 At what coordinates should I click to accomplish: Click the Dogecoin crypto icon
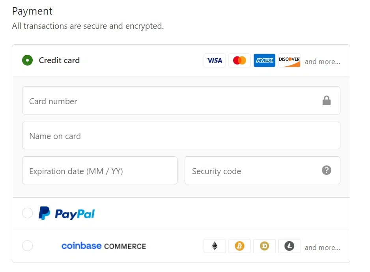(264, 246)
